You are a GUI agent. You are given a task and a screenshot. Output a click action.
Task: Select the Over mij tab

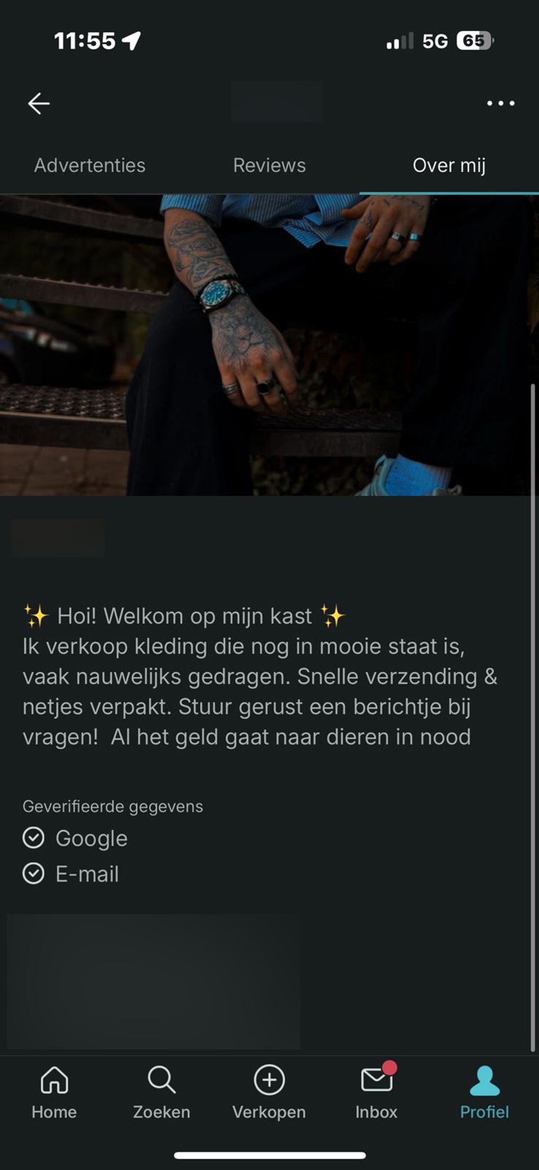(449, 165)
